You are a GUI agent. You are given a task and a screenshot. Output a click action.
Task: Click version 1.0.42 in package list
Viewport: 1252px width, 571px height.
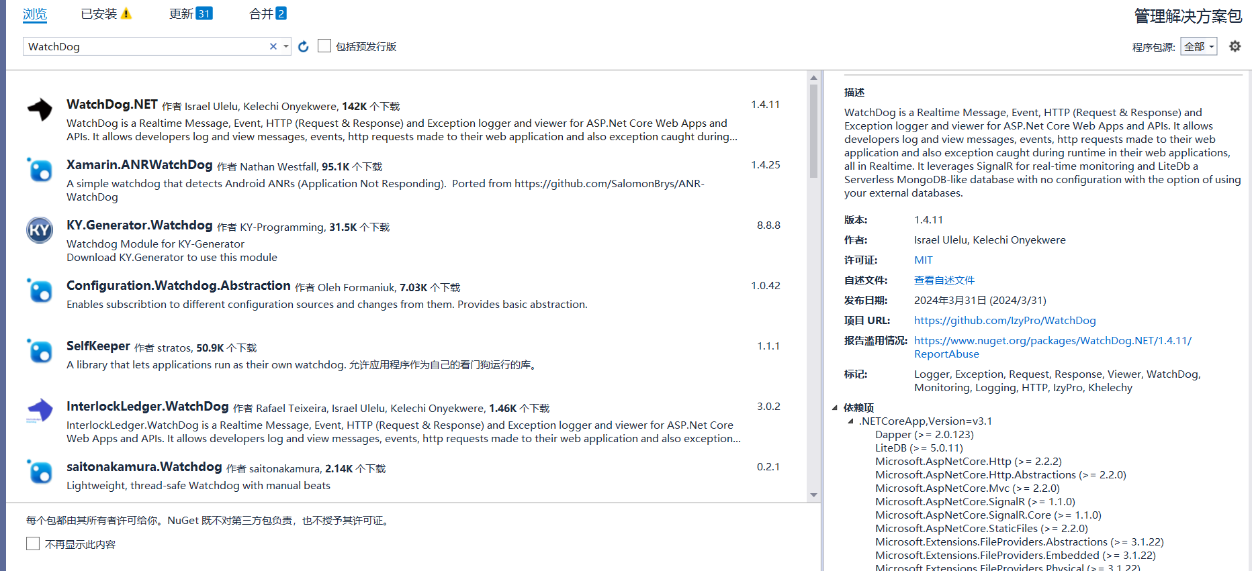pyautogui.click(x=766, y=285)
